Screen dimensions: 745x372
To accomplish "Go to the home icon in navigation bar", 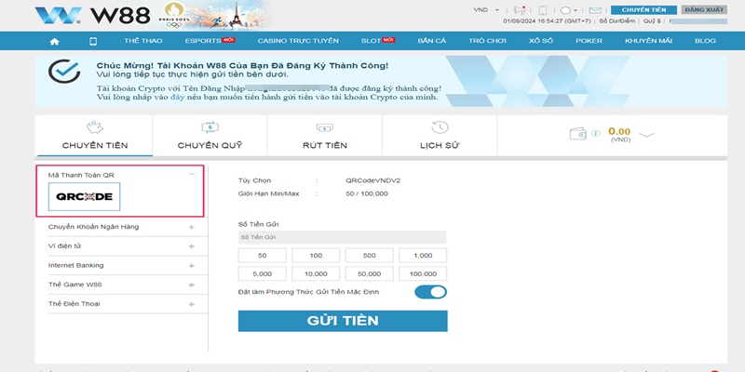I will click(x=54, y=41).
